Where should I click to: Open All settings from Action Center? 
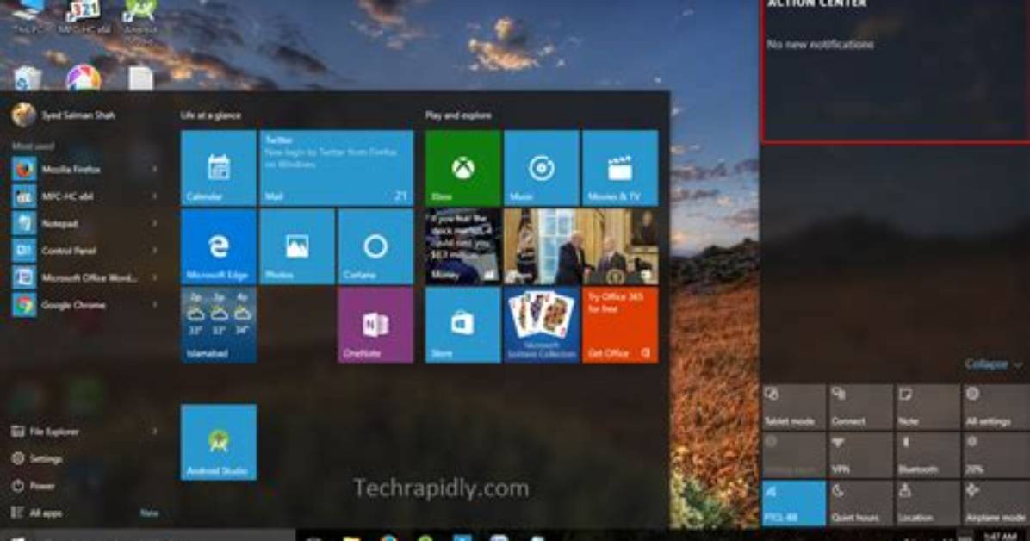(996, 407)
